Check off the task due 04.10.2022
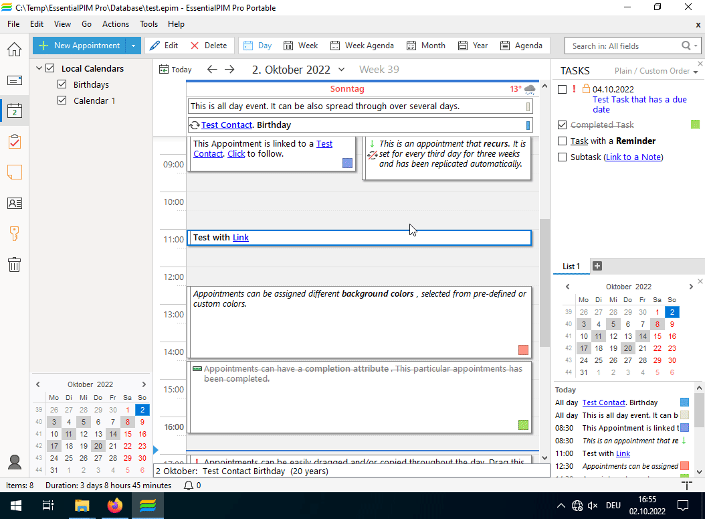Image resolution: width=705 pixels, height=519 pixels. (562, 89)
